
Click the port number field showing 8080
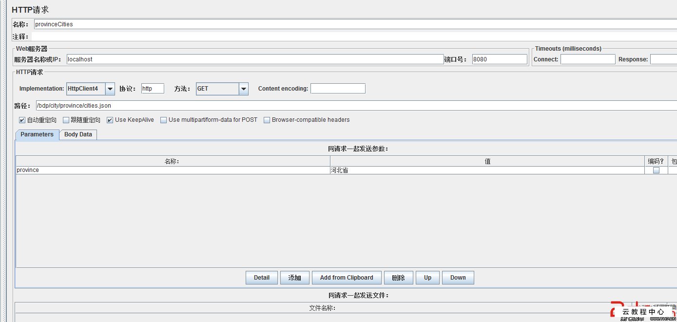pos(499,59)
